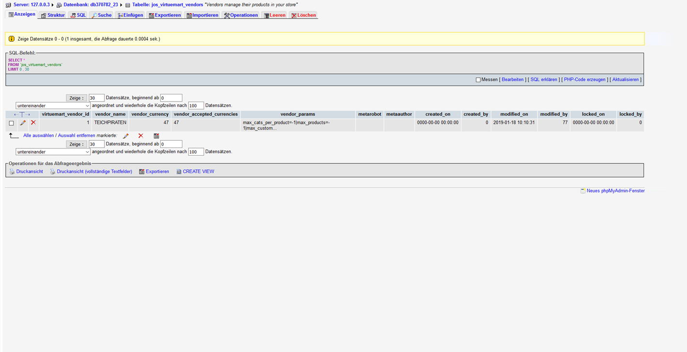Click the 'beginnend ab' field above the table
This screenshot has width=687, height=352.
(x=171, y=98)
